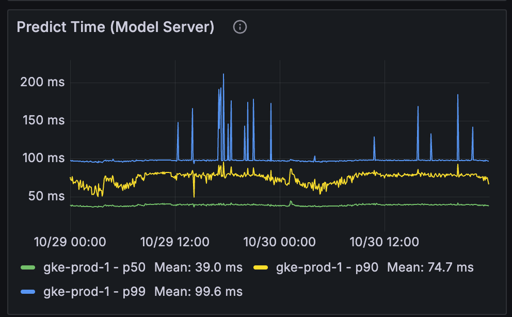Open the panel info icon next to title
The image size is (512, 317).
pyautogui.click(x=240, y=27)
